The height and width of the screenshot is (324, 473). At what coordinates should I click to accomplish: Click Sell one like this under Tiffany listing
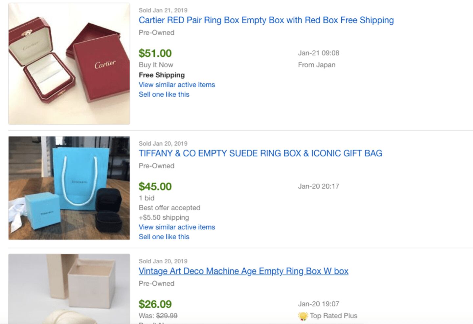pyautogui.click(x=164, y=237)
